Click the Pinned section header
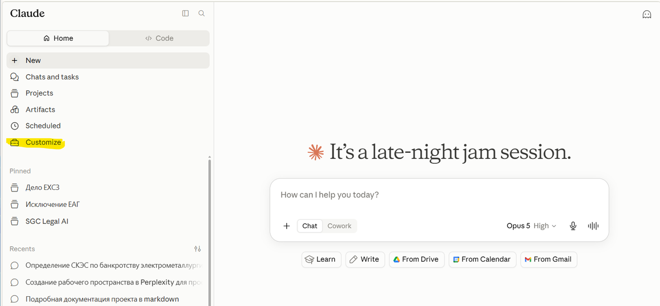The image size is (660, 306). 20,171
